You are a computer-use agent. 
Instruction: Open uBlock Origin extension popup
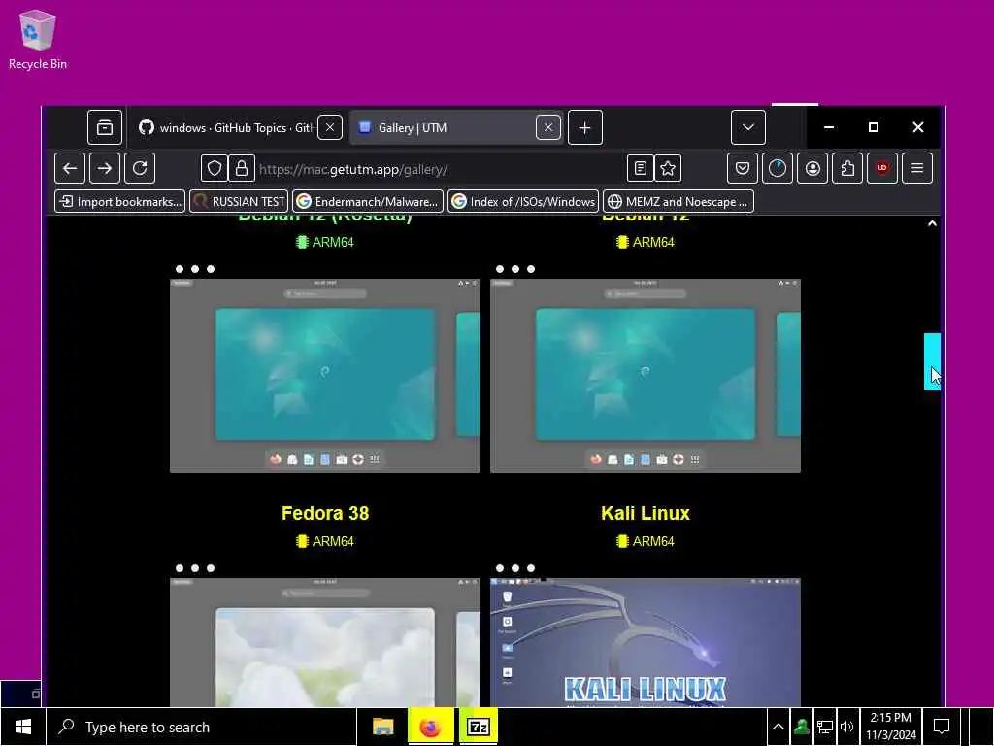[881, 168]
